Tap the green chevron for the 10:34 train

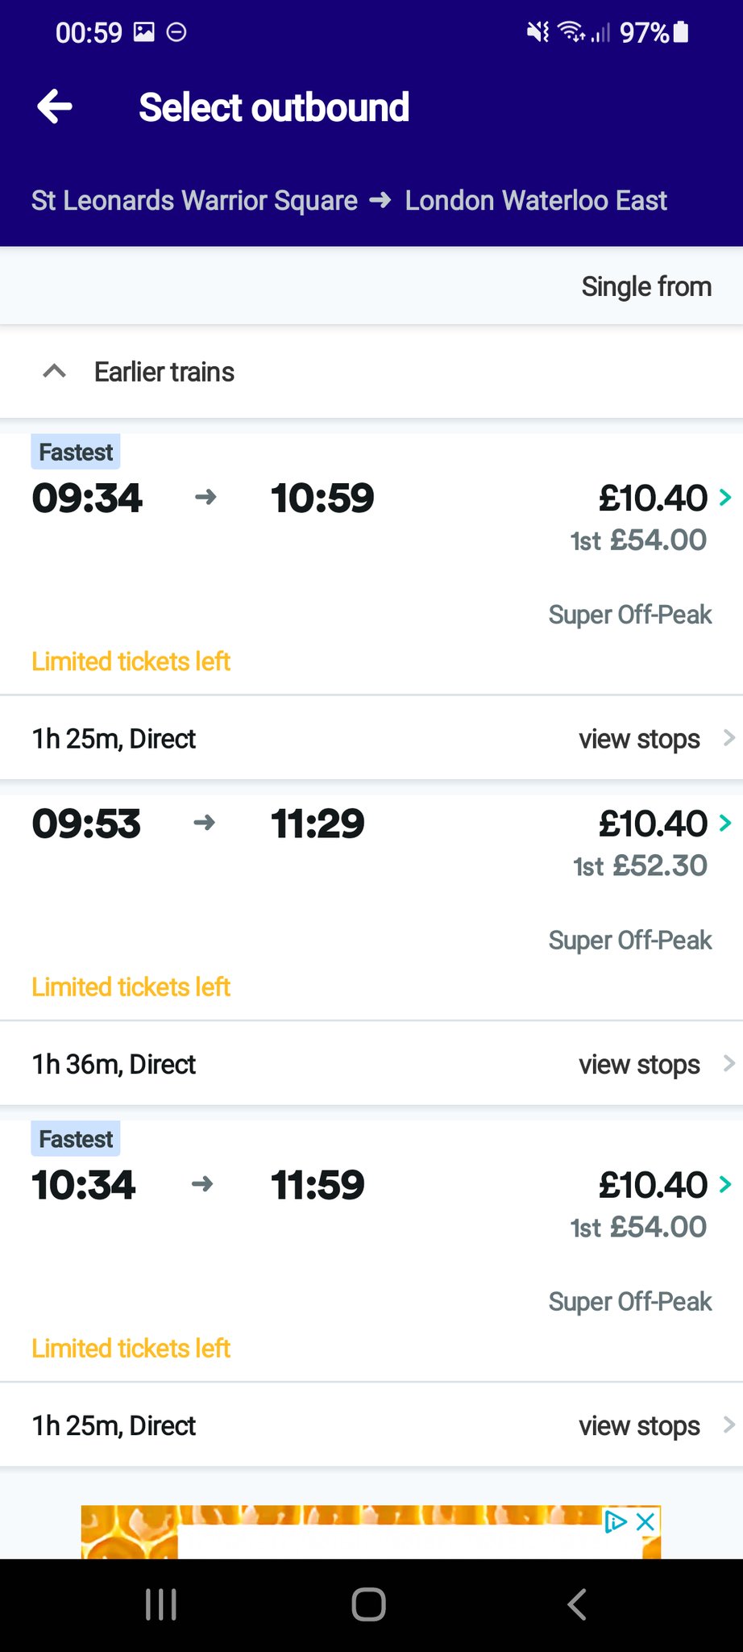click(725, 1184)
